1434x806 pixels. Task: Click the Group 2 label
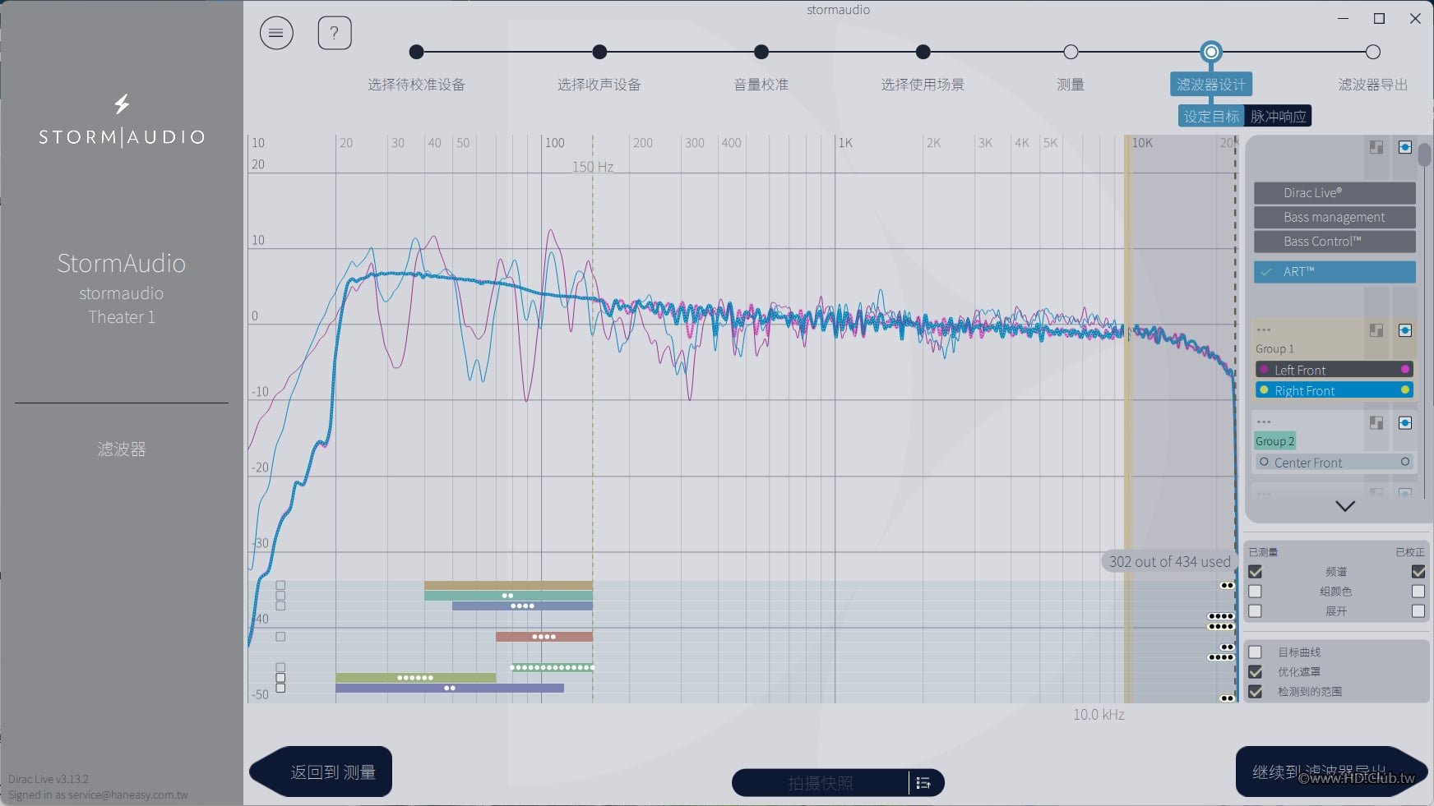coord(1274,441)
